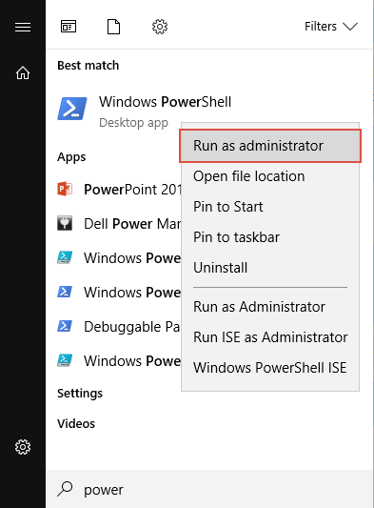The width and height of the screenshot is (374, 508).
Task: Open the hamburger menu in the sidebar
Action: [x=23, y=27]
